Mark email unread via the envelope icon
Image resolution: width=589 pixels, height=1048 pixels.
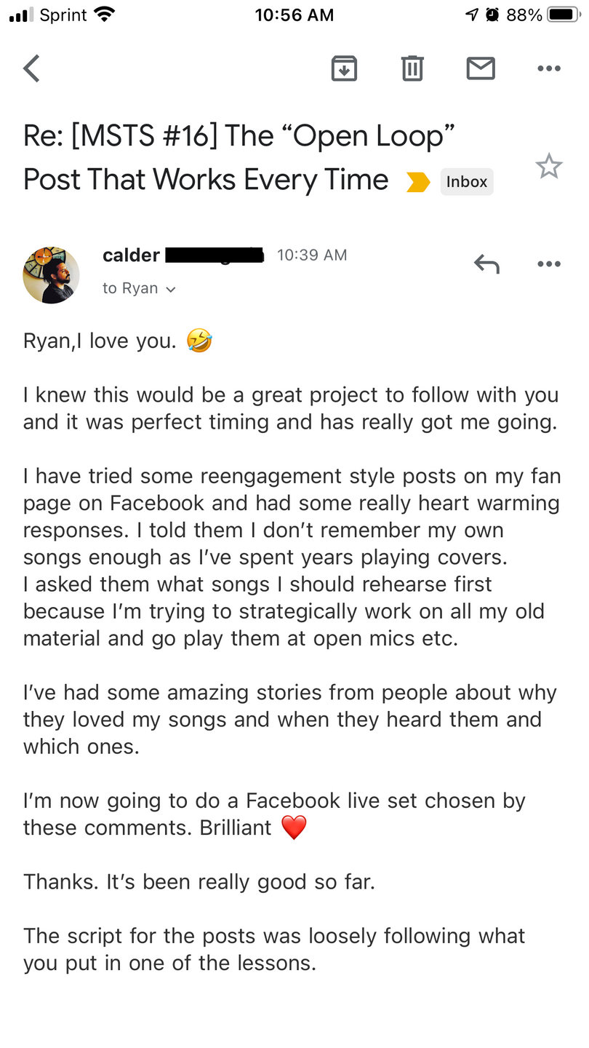(x=481, y=68)
